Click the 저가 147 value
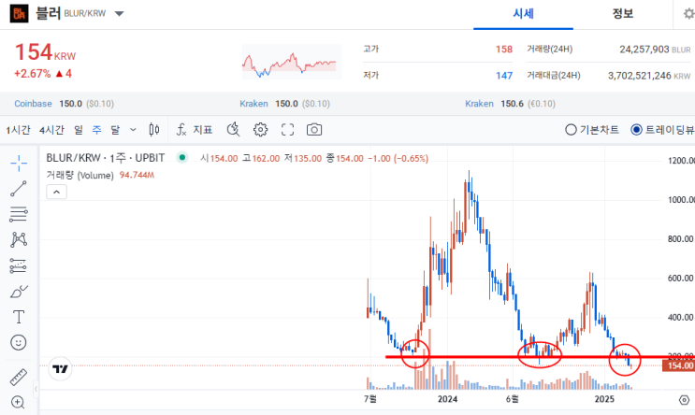 503,76
